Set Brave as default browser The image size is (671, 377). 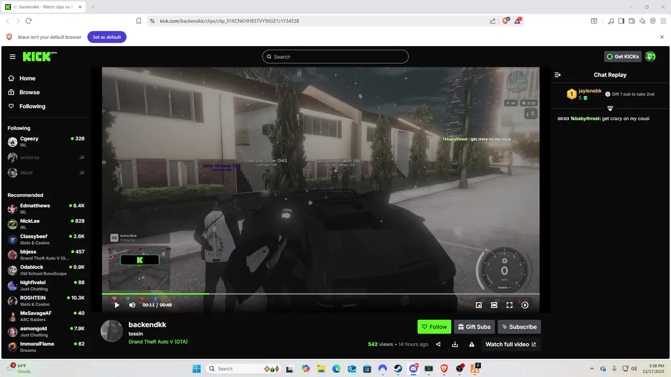(107, 37)
